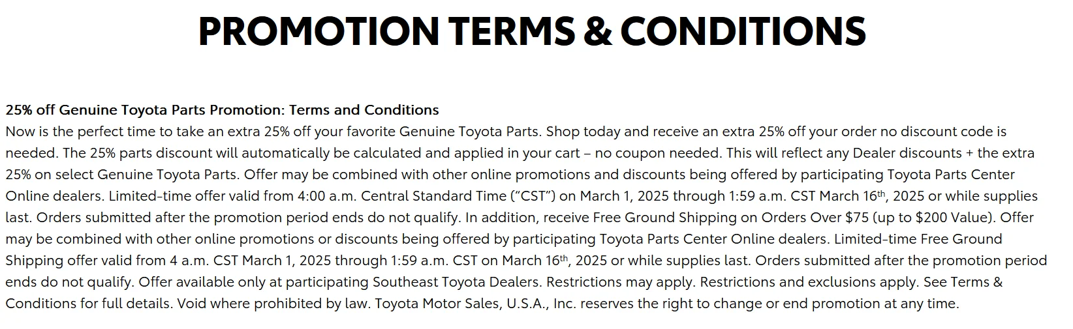
Task: Click the PROMOTION TERMS & CONDITIONS heading
Action: [x=532, y=31]
